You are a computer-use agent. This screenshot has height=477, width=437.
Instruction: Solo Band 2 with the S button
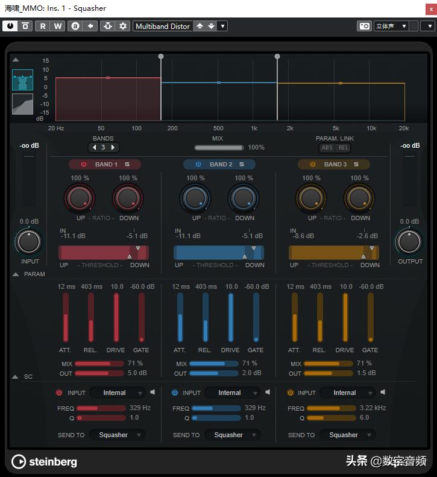click(x=242, y=164)
